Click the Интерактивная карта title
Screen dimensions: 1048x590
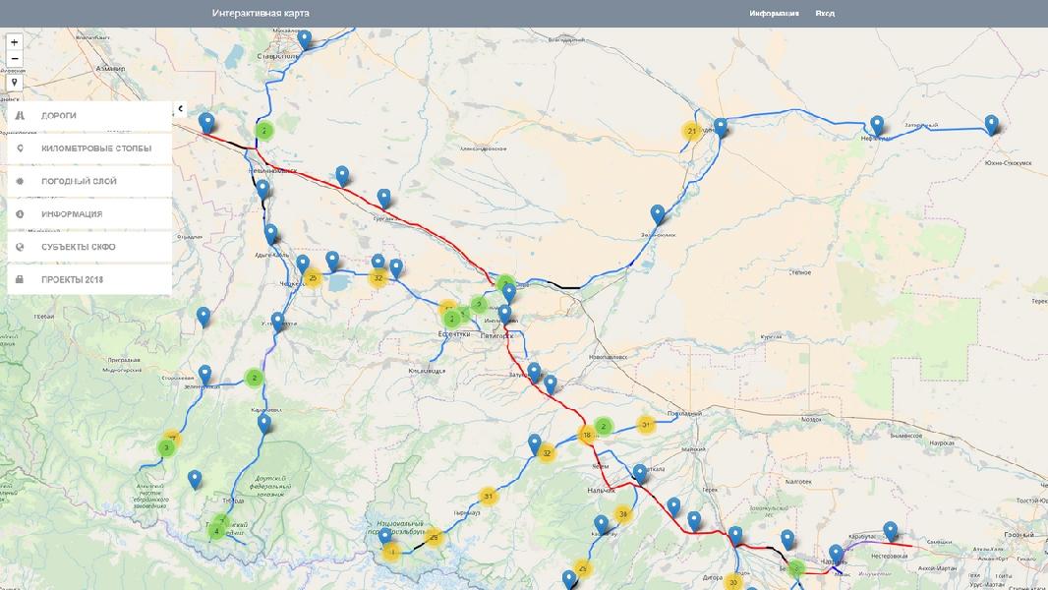click(x=261, y=14)
